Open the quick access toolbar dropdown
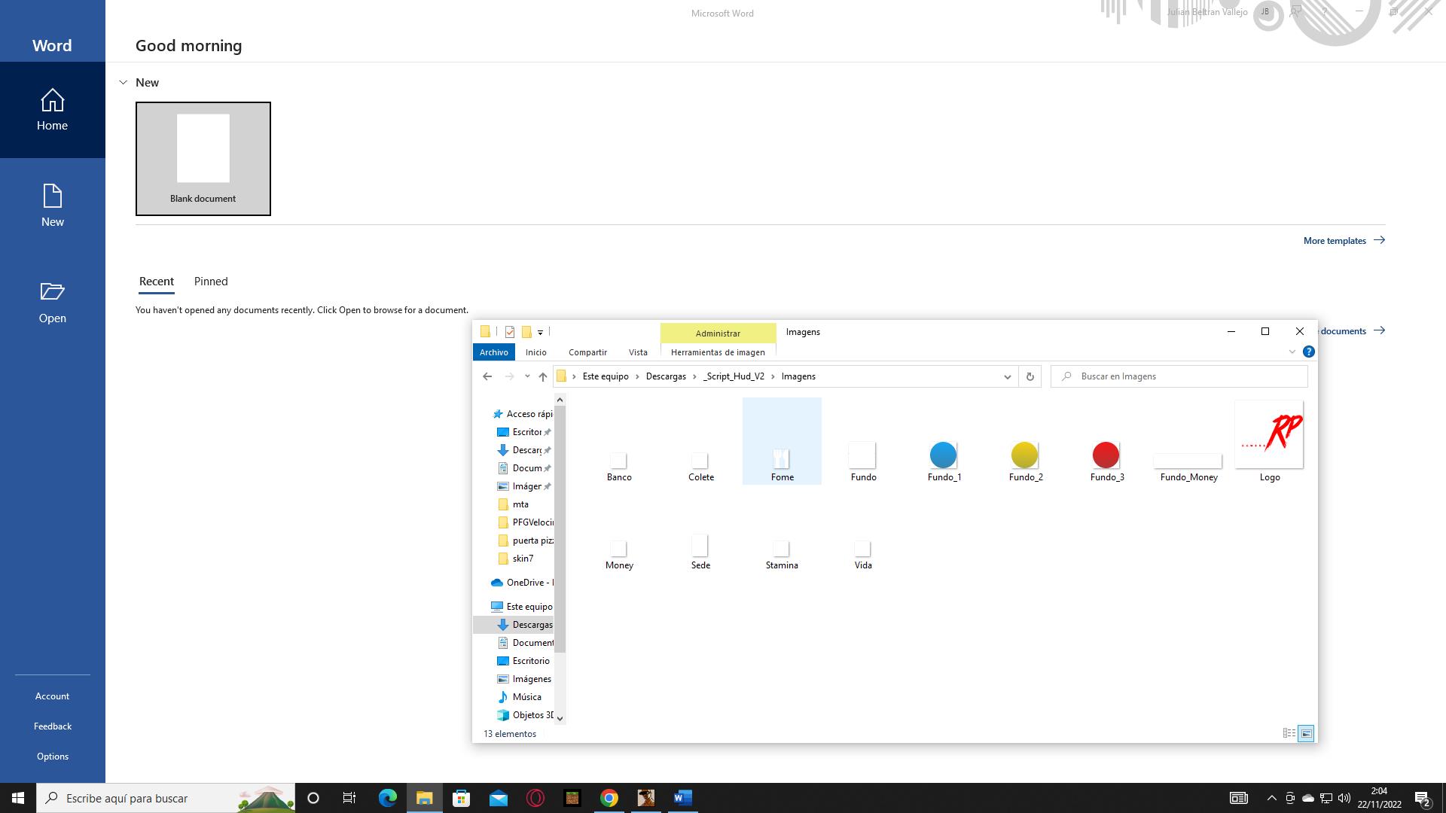The width and height of the screenshot is (1446, 813). (540, 332)
